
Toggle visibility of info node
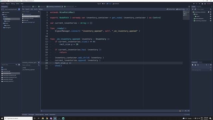click(211, 14)
